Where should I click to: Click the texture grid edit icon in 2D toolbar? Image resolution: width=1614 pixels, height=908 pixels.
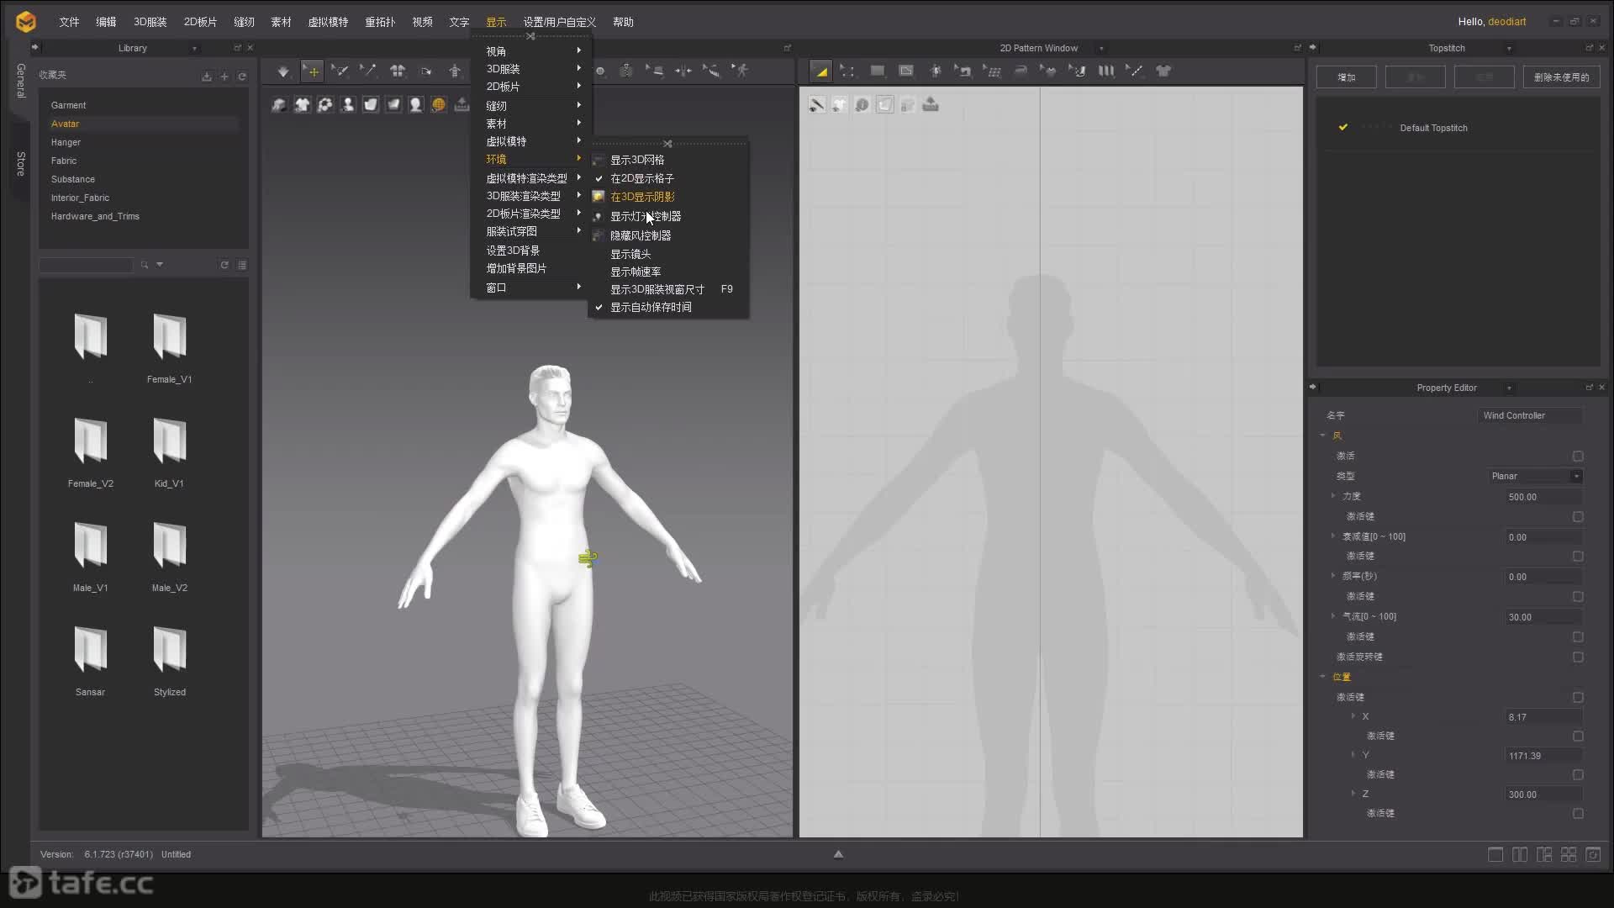[992, 71]
